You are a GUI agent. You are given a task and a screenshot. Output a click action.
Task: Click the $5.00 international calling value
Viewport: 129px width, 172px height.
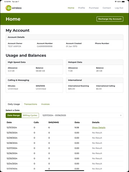99,89
